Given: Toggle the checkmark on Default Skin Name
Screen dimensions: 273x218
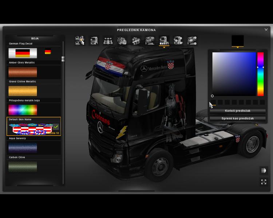Looking at the screenshot, I should click(56, 127).
